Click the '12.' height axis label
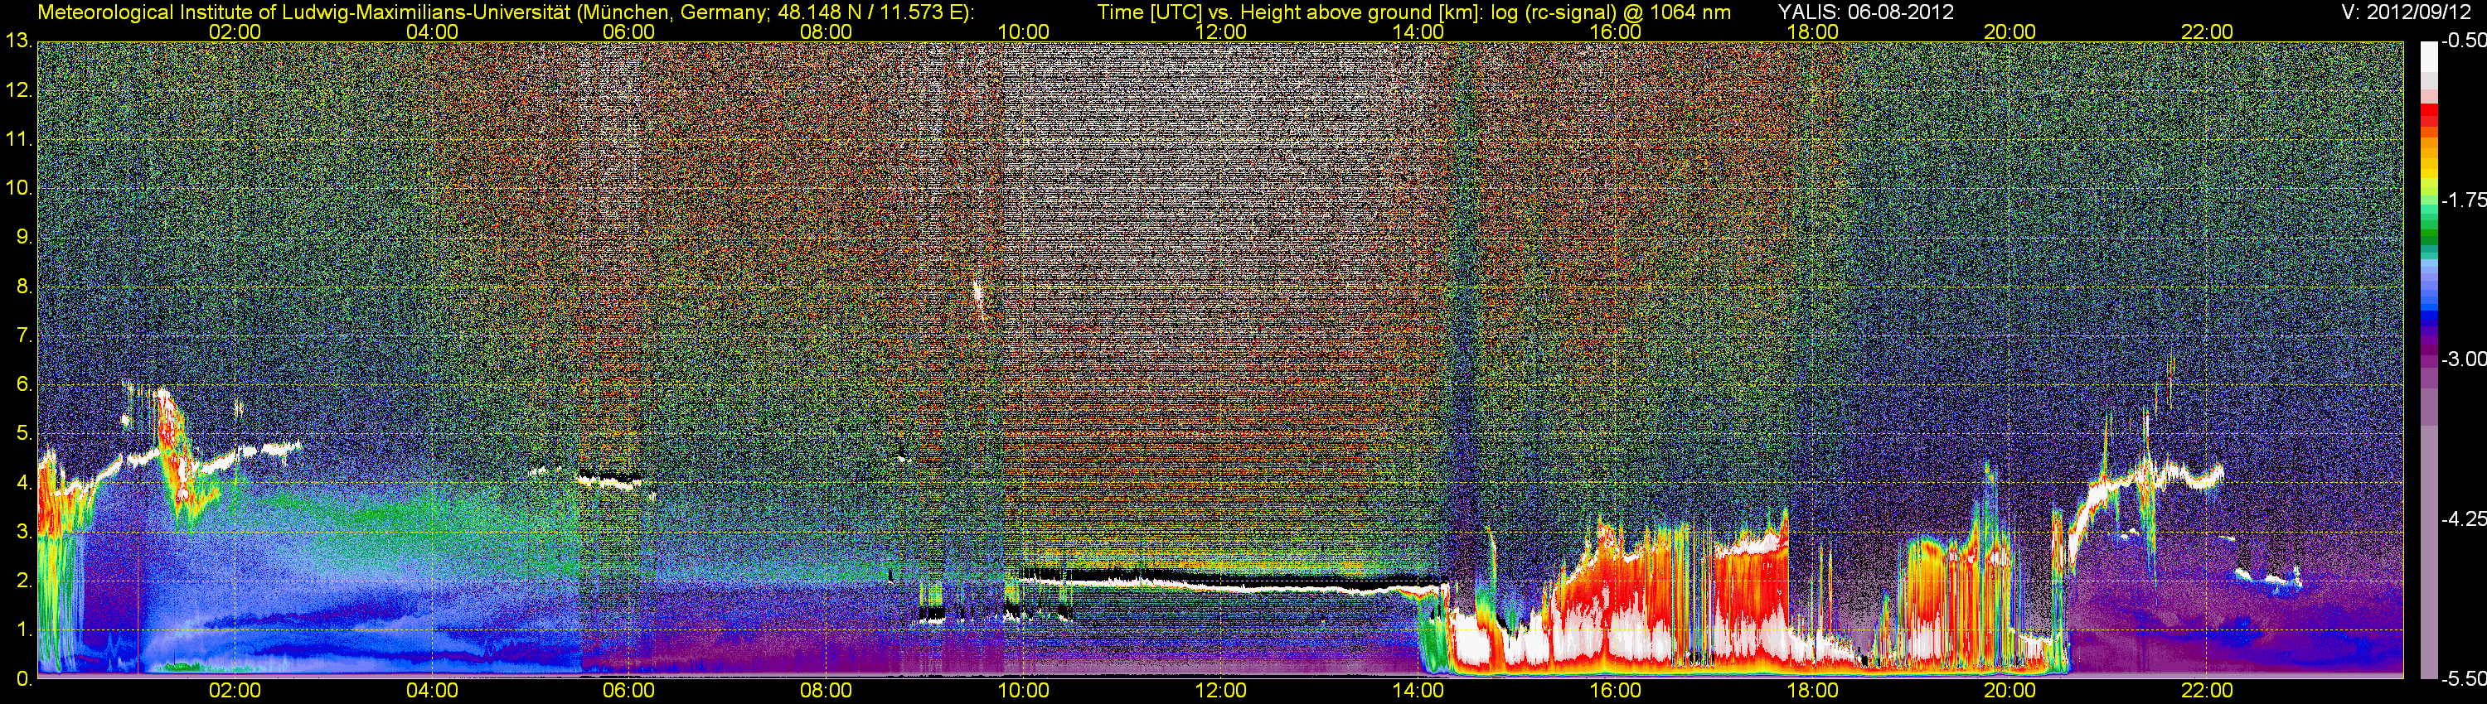The image size is (2487, 704). coord(19,90)
